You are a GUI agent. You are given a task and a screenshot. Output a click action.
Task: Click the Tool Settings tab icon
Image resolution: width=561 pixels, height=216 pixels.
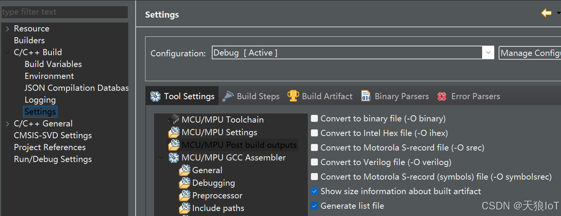pos(155,96)
